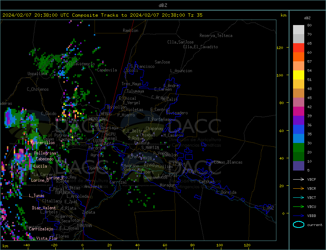Click the L_Asuncion label

pos(181,71)
